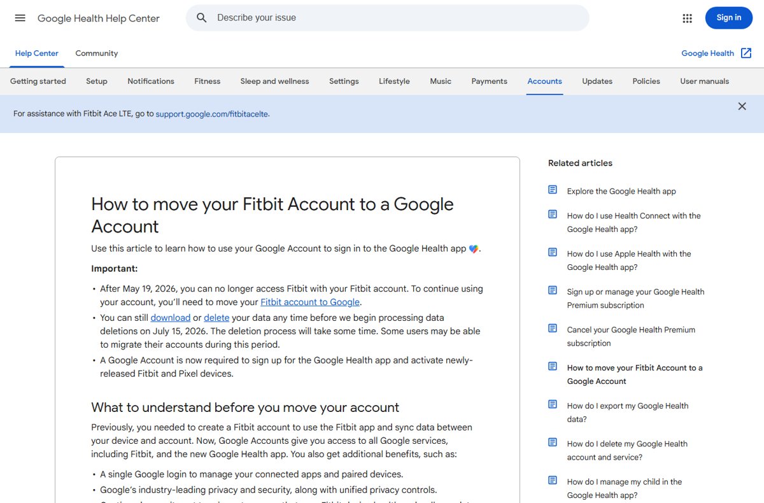Select the current How to move your Fitbit Account sidebar entry
Image resolution: width=764 pixels, height=503 pixels.
coord(635,374)
